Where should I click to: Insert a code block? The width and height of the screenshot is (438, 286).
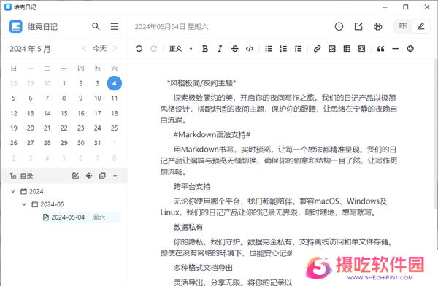pos(361,49)
